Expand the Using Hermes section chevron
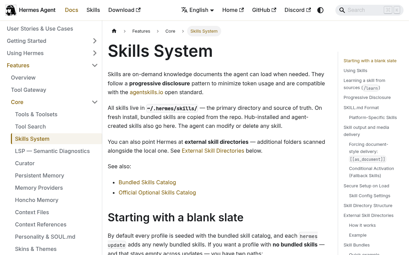The width and height of the screenshot is (409, 255). coord(95,53)
